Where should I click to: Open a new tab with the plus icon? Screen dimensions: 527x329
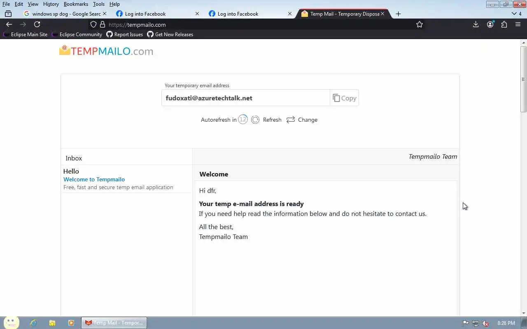point(398,14)
